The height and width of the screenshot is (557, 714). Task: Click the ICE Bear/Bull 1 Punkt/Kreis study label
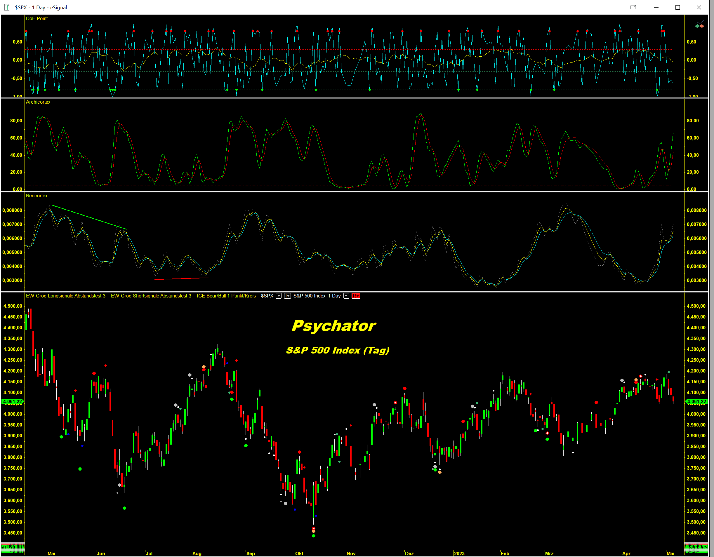coord(226,296)
